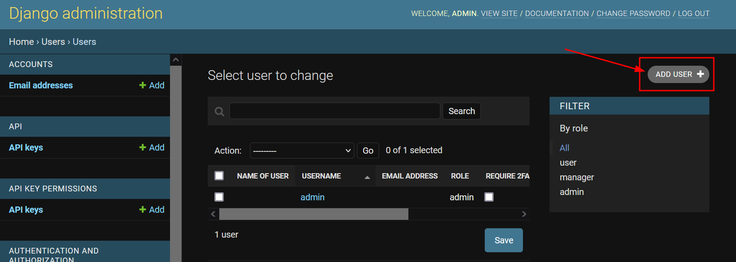Open the admin username link

[x=313, y=197]
